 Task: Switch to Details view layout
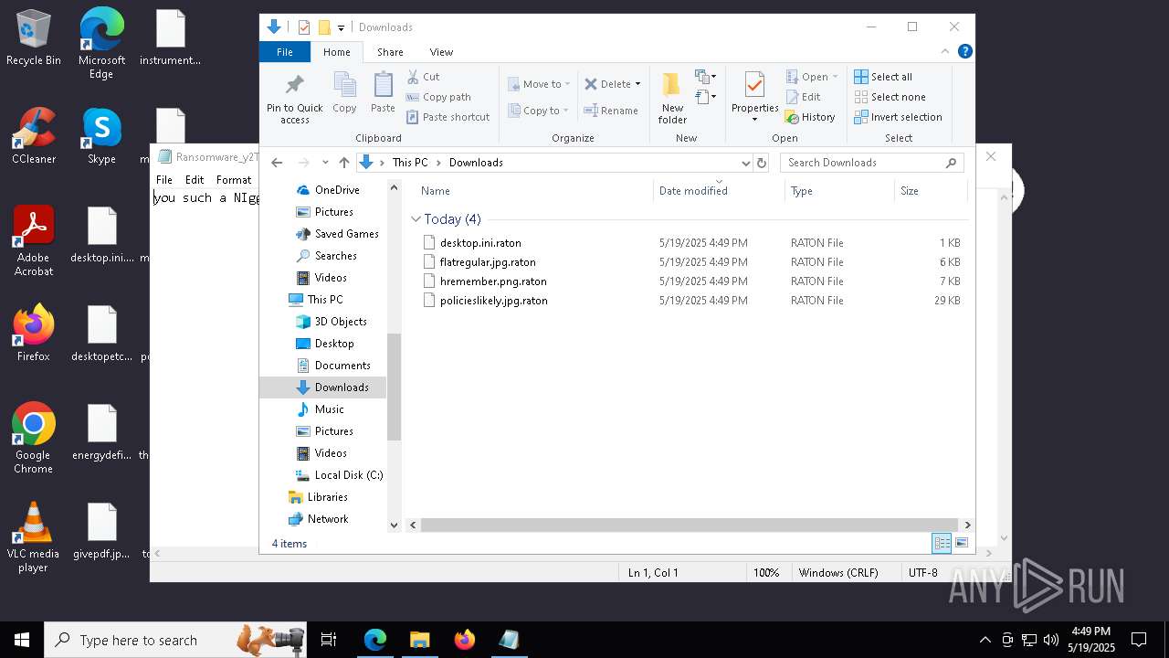pos(942,544)
